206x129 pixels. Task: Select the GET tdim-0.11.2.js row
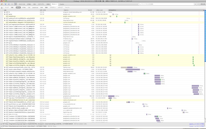[x=104, y=114]
